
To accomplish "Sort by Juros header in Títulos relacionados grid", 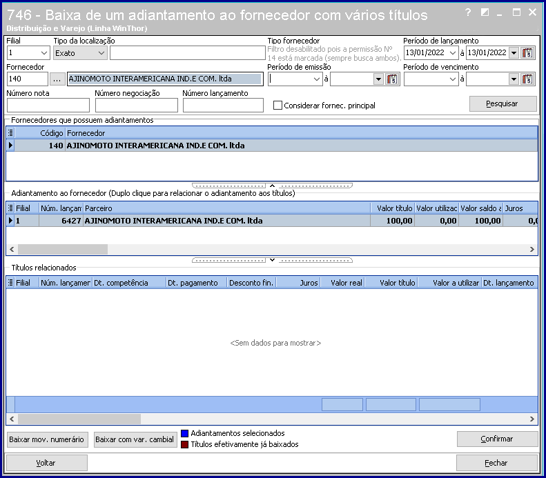I will (x=298, y=283).
